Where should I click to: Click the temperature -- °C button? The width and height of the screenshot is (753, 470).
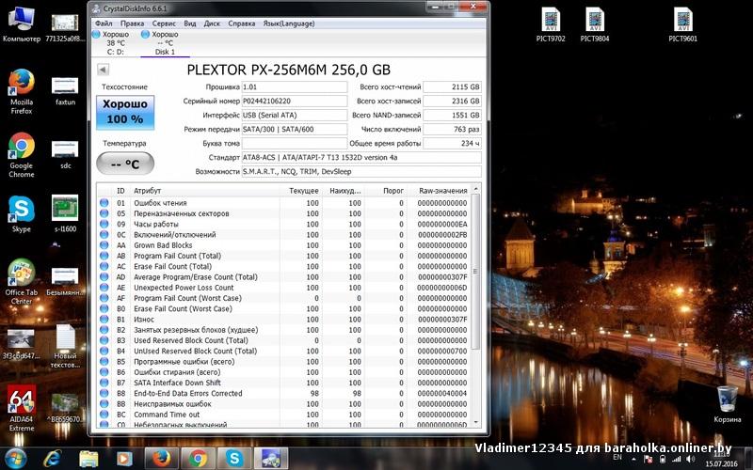click(x=124, y=164)
